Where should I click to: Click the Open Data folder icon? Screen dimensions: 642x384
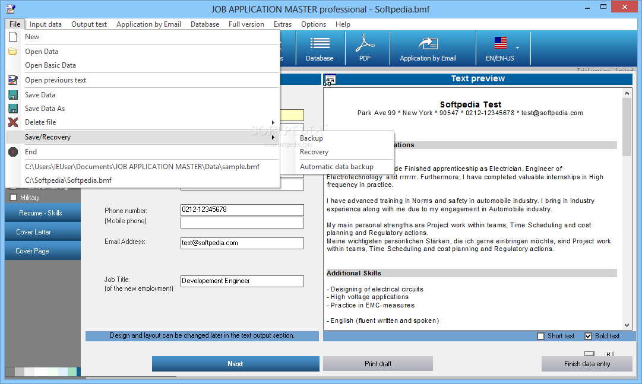pyautogui.click(x=13, y=52)
